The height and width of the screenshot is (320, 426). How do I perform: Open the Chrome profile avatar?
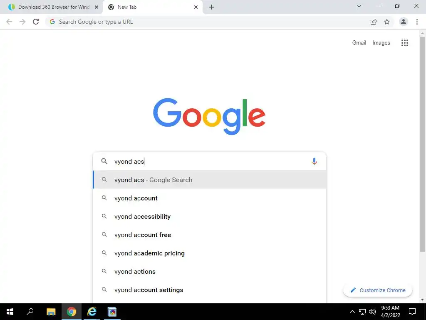tap(404, 22)
